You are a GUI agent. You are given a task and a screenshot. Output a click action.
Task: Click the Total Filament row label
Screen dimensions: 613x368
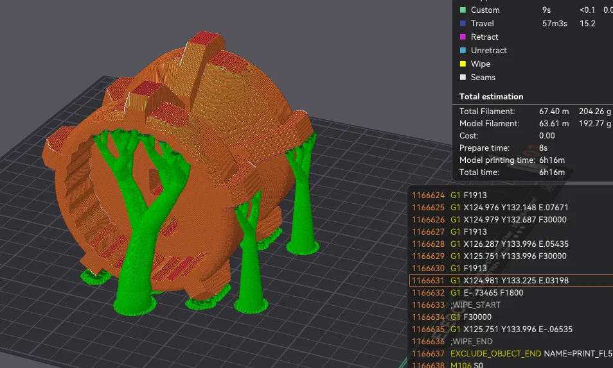(x=487, y=111)
